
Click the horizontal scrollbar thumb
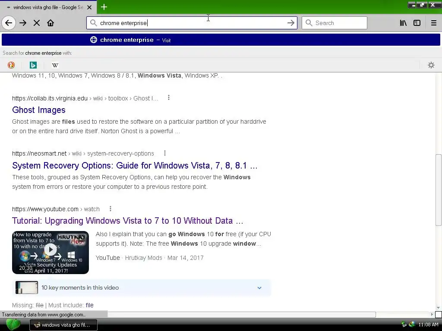coord(242,314)
